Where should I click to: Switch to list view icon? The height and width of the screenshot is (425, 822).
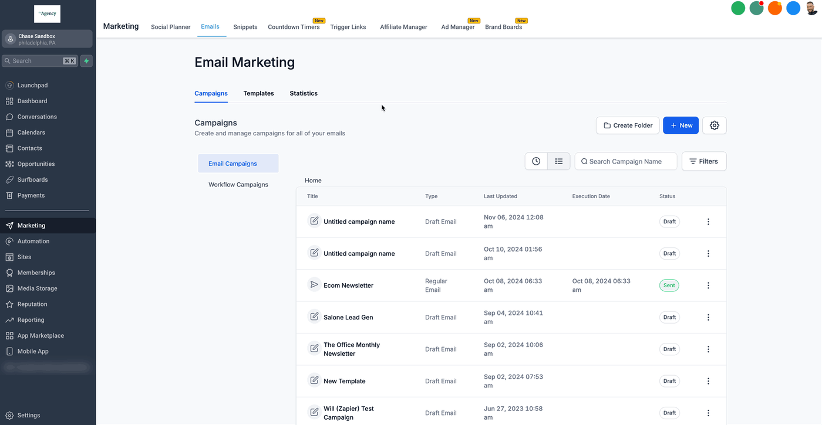pos(558,161)
